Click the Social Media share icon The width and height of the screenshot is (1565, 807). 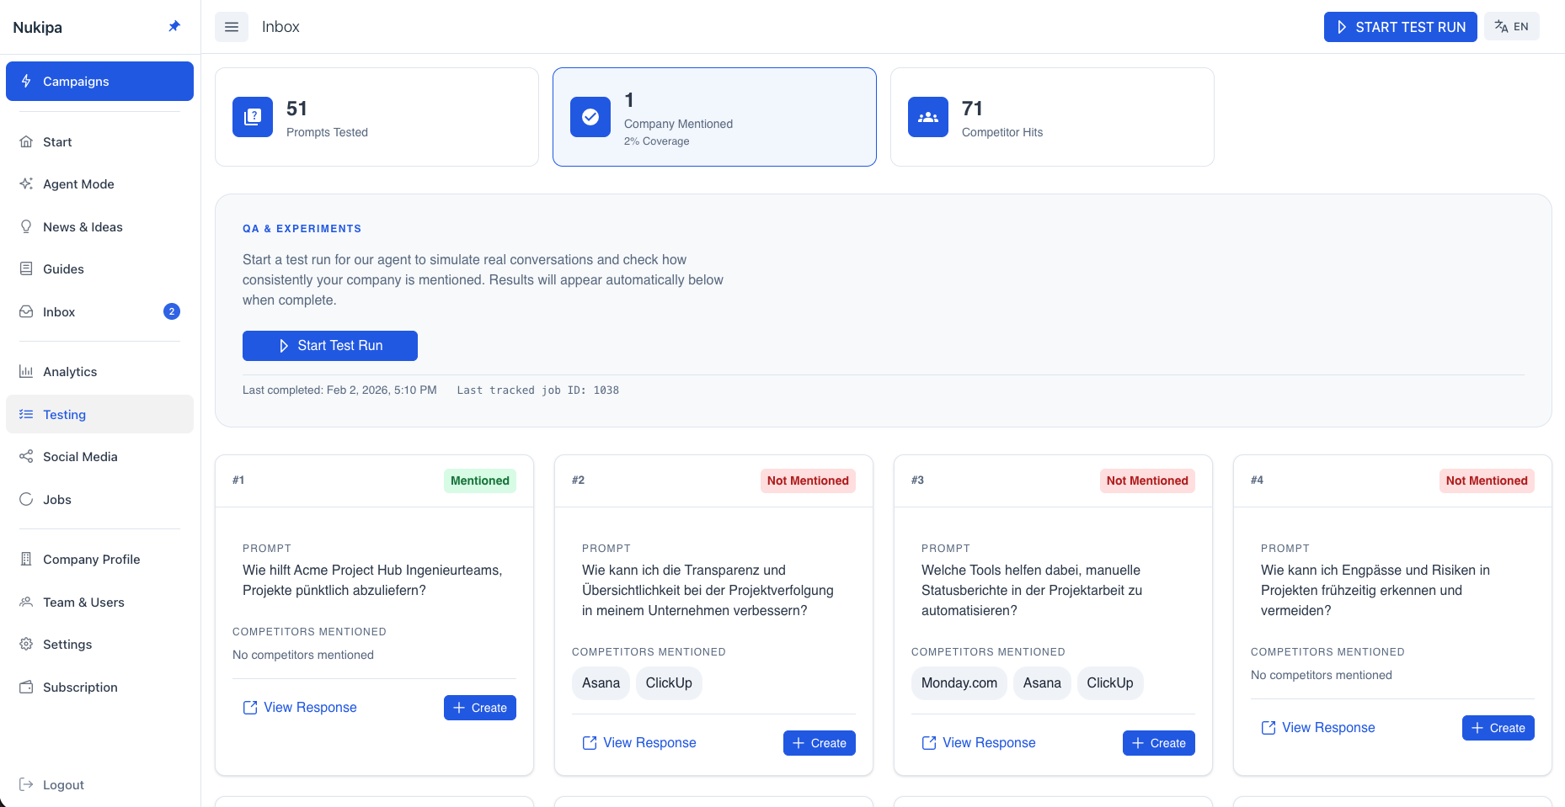(x=26, y=457)
